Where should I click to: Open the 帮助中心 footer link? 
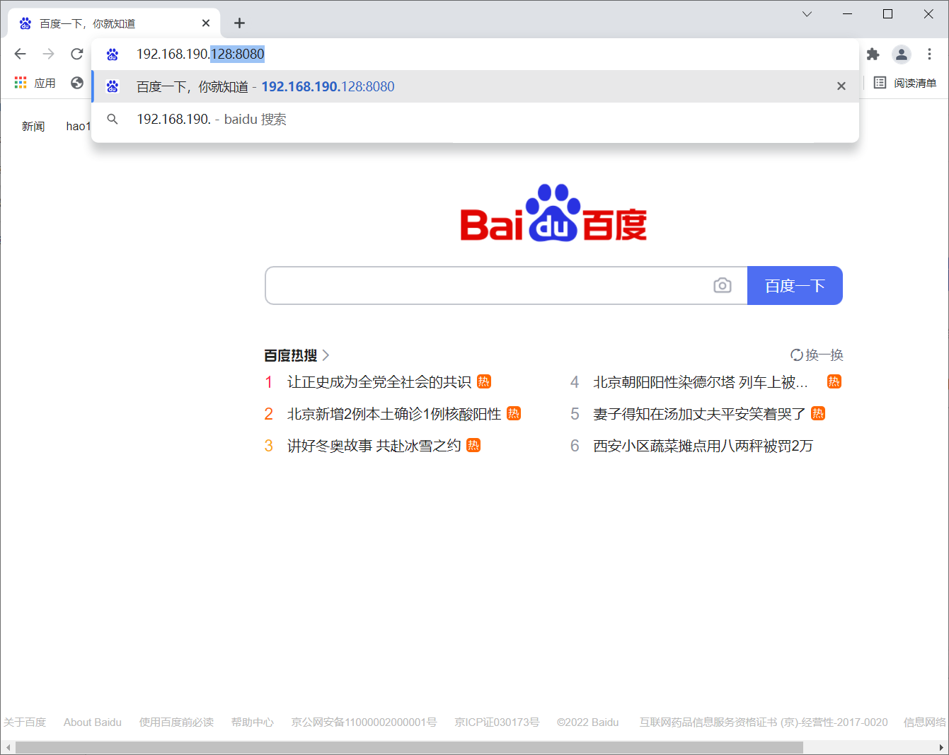tap(252, 722)
